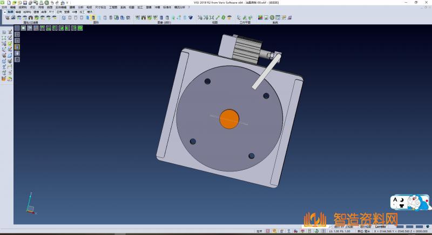The width and height of the screenshot is (432, 235).
Task: Toggle the highlighted yellow button in the left strip
Action: (17, 46)
